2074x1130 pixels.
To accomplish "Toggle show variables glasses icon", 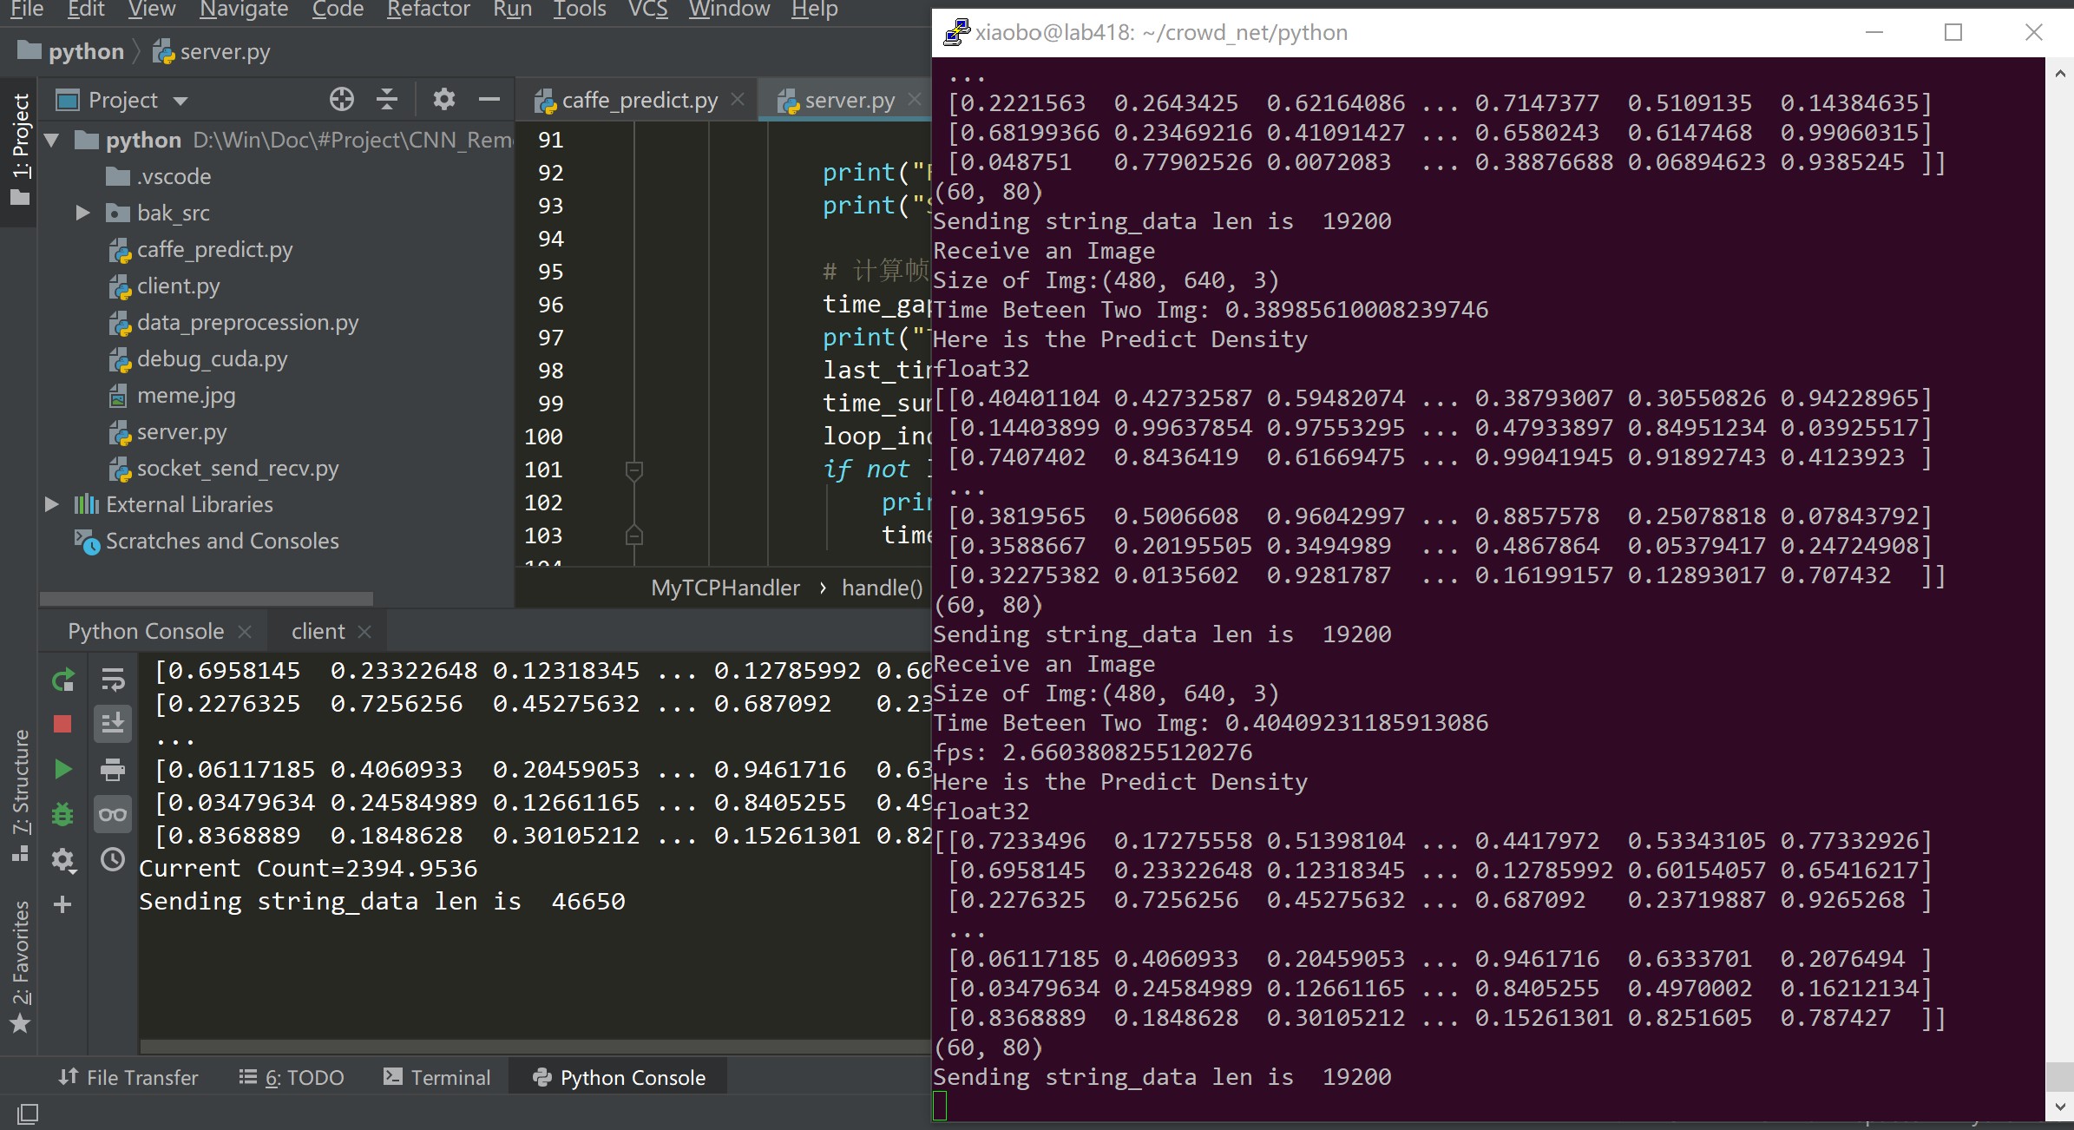I will (x=113, y=814).
